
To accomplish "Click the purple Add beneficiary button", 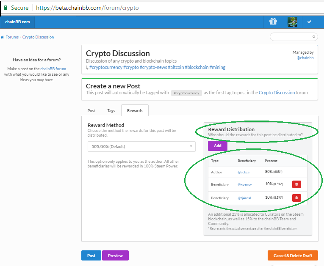I will point(218,146).
